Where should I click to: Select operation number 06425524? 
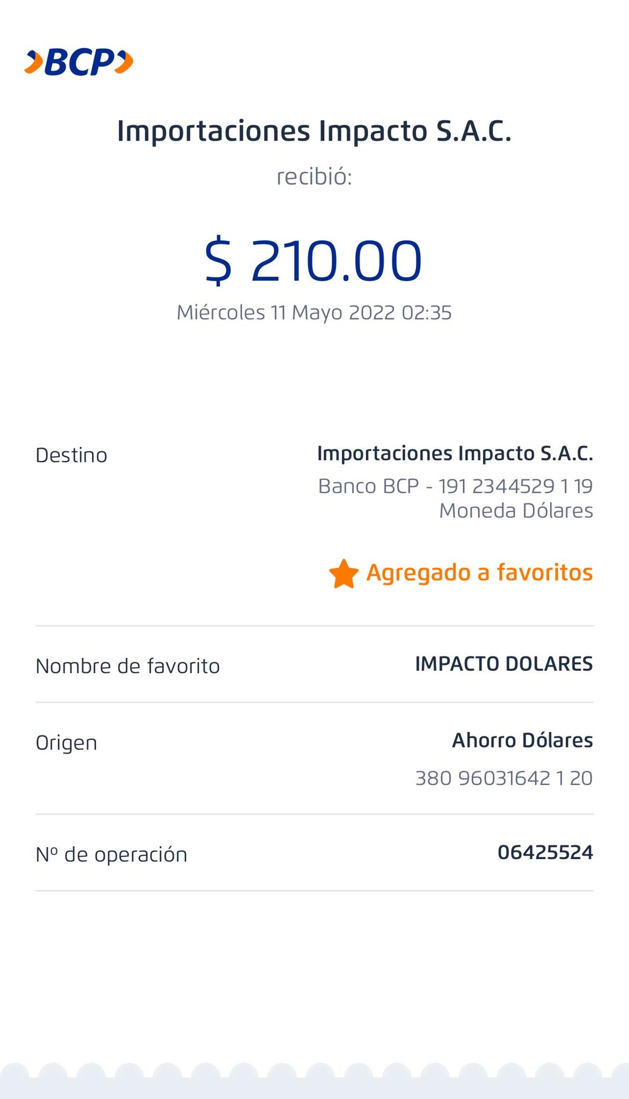coord(545,852)
